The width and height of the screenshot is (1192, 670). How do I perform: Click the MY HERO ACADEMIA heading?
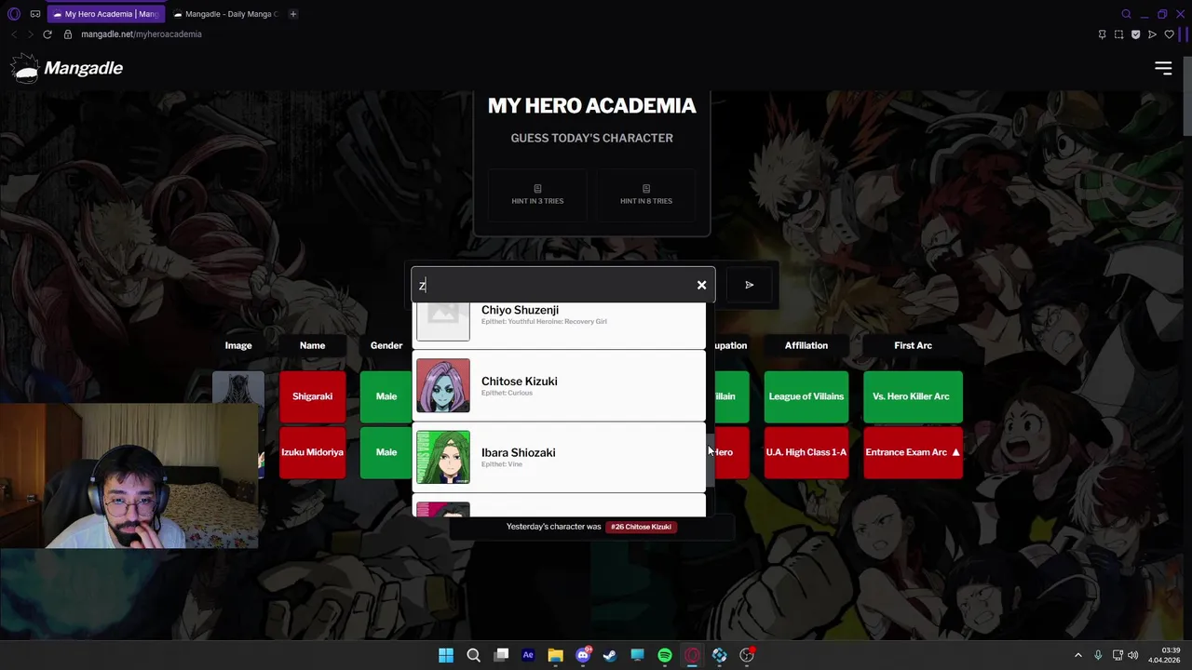click(x=591, y=106)
